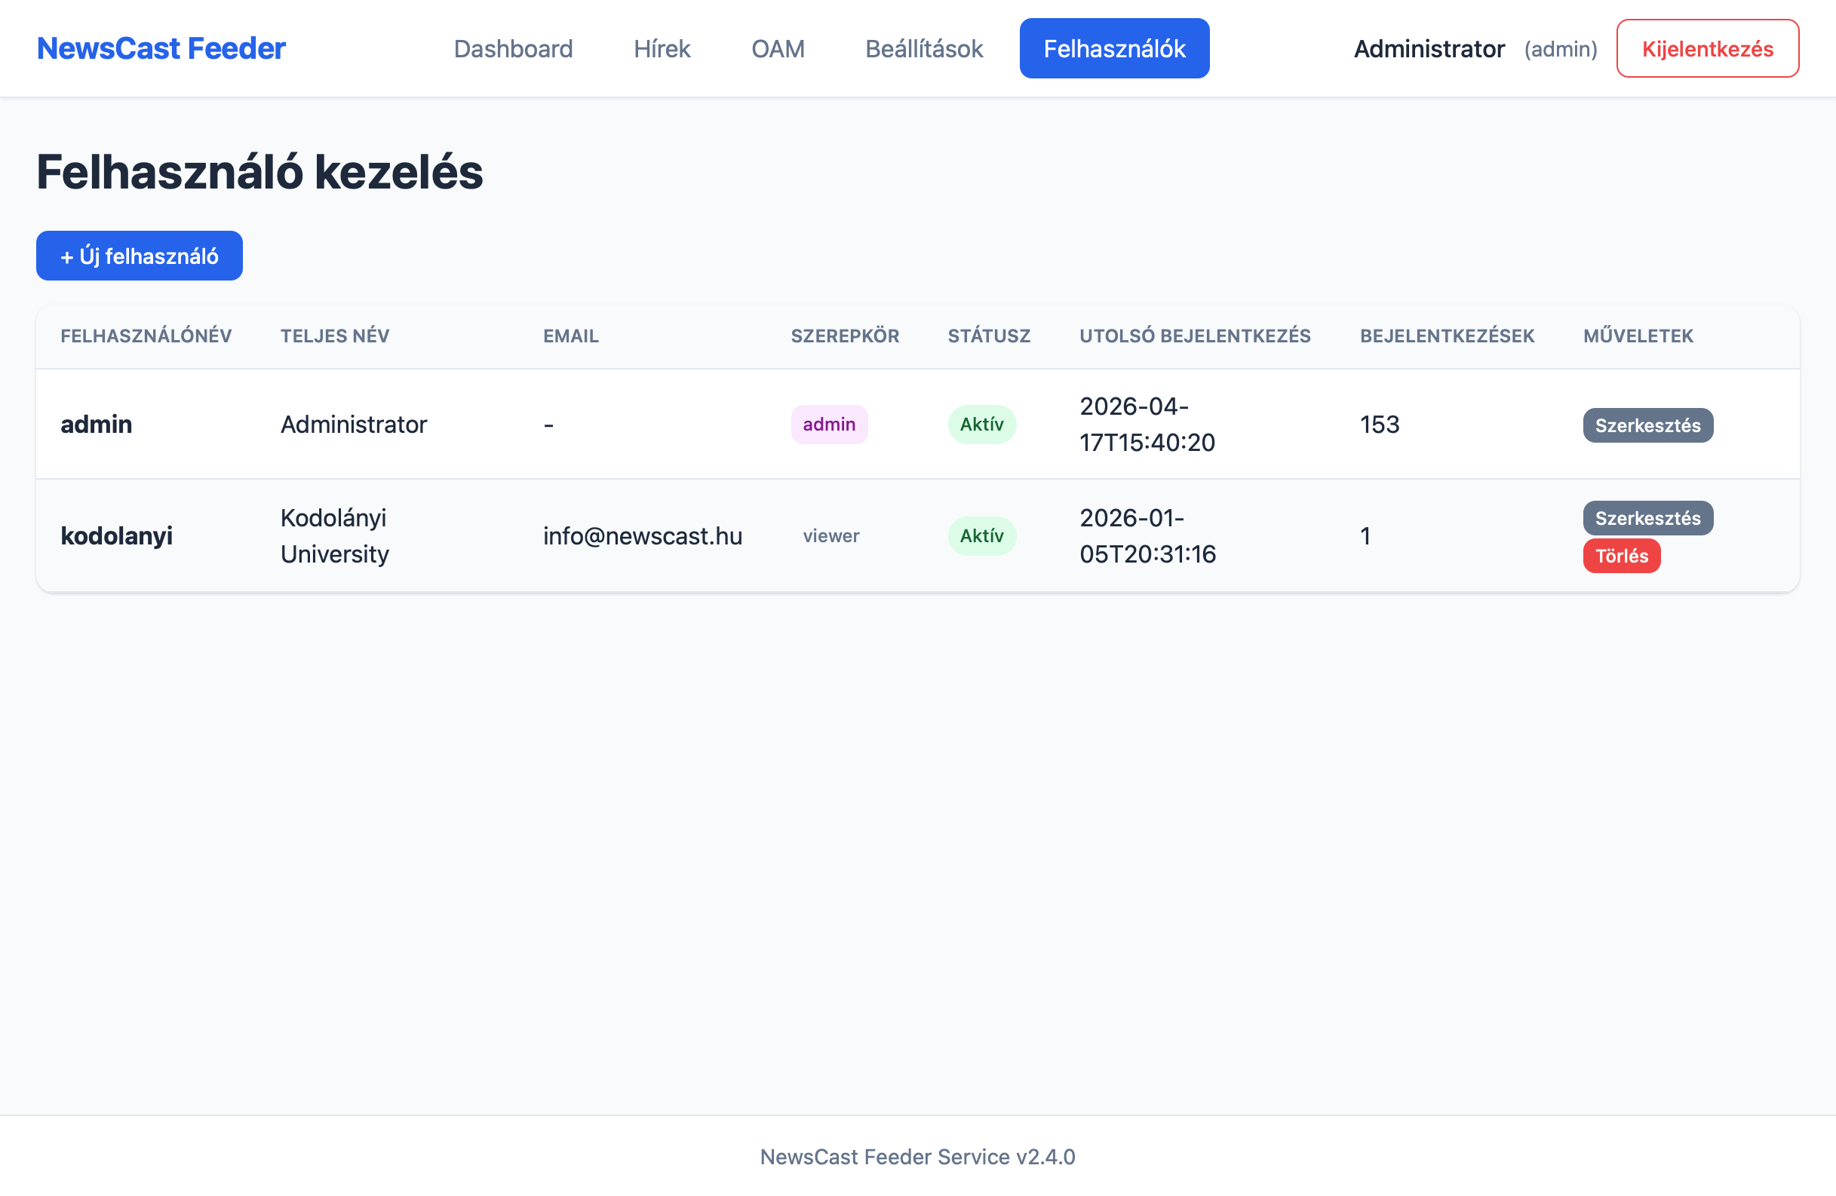The width and height of the screenshot is (1836, 1196).
Task: Click the kodolanyi username cell
Action: pos(116,536)
